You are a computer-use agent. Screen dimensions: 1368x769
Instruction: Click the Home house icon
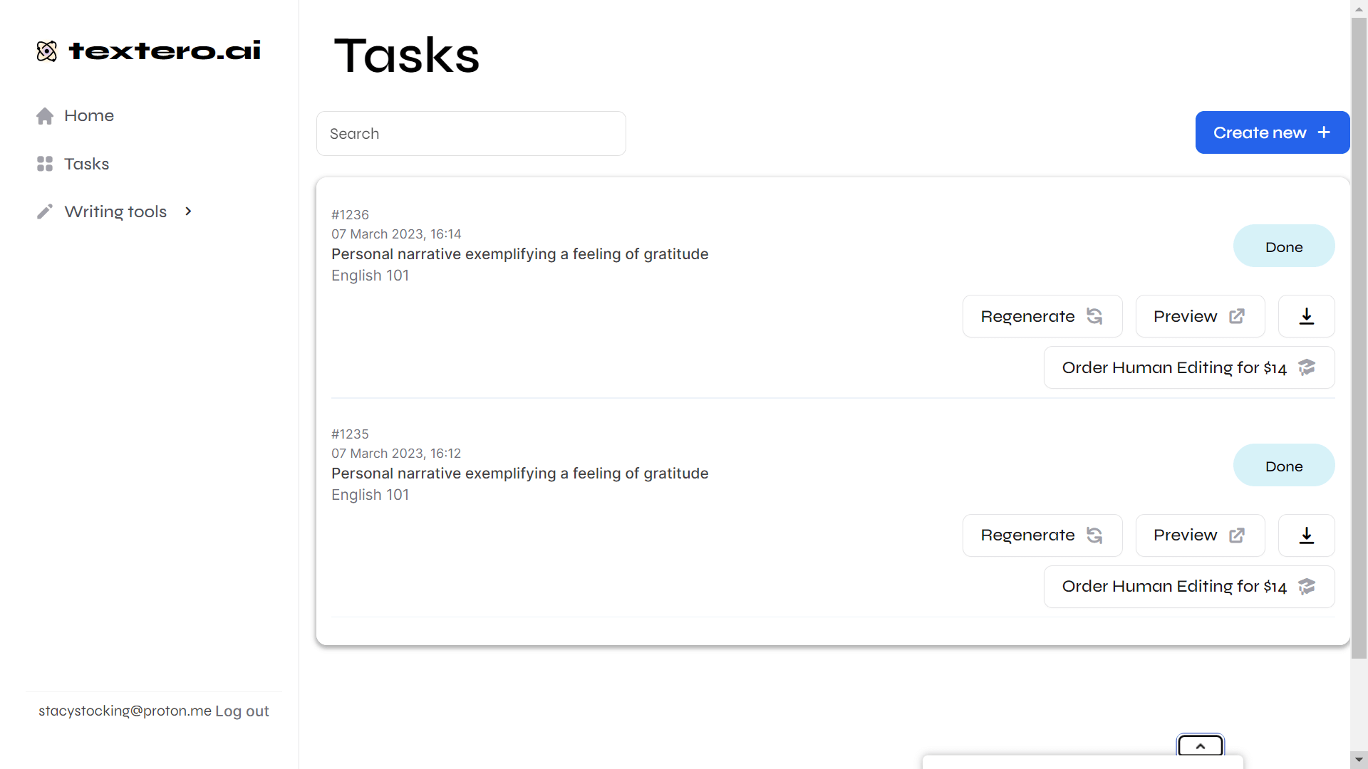(x=45, y=116)
